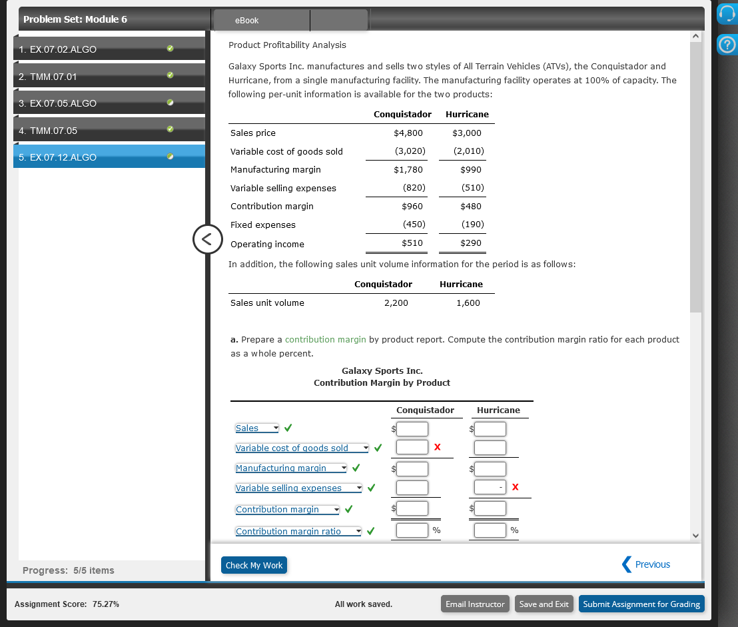The image size is (738, 627).
Task: Open the live support headset icon
Action: [x=726, y=13]
